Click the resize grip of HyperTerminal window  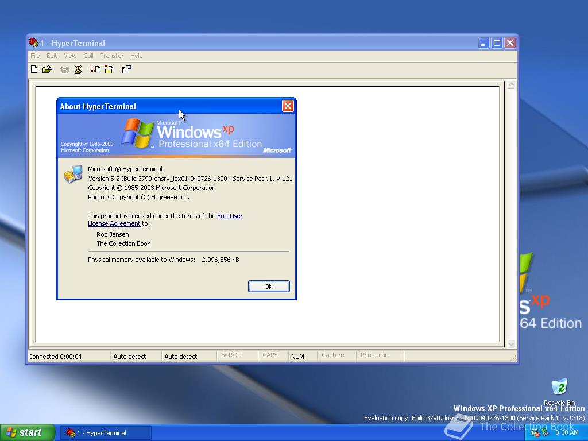point(513,358)
